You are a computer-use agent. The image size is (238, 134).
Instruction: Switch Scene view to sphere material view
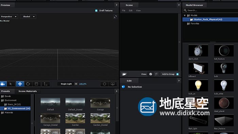click(x=151, y=74)
